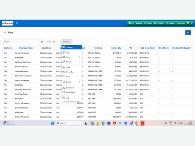This screenshot has height=146, width=195.
Task: Click the Brand Name column header
Action: point(164,48)
